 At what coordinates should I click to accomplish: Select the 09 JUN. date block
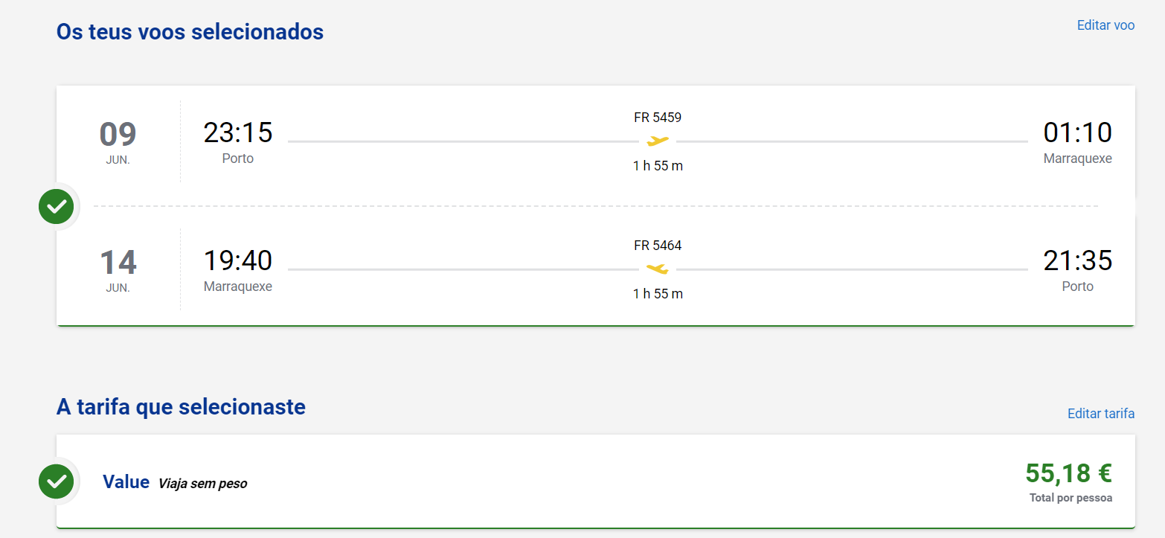[118, 141]
